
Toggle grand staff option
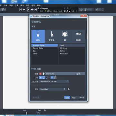pos(55,77)
